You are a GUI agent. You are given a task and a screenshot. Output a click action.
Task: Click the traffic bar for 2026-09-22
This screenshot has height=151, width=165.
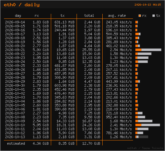click(143, 54)
